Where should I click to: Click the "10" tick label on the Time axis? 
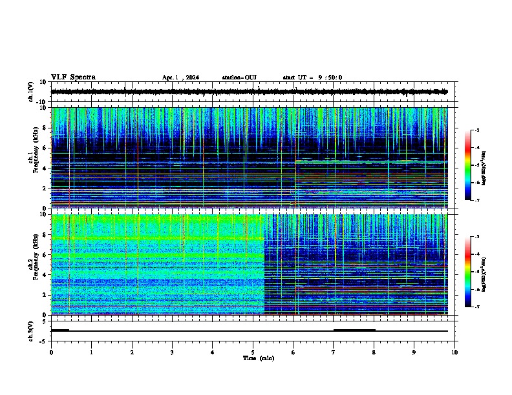(454, 352)
